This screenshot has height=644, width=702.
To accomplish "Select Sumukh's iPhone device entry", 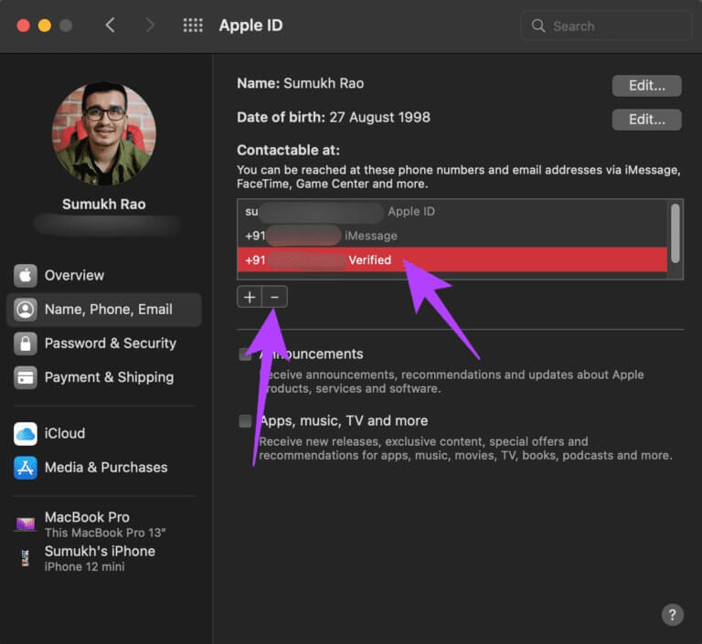I will point(104,558).
